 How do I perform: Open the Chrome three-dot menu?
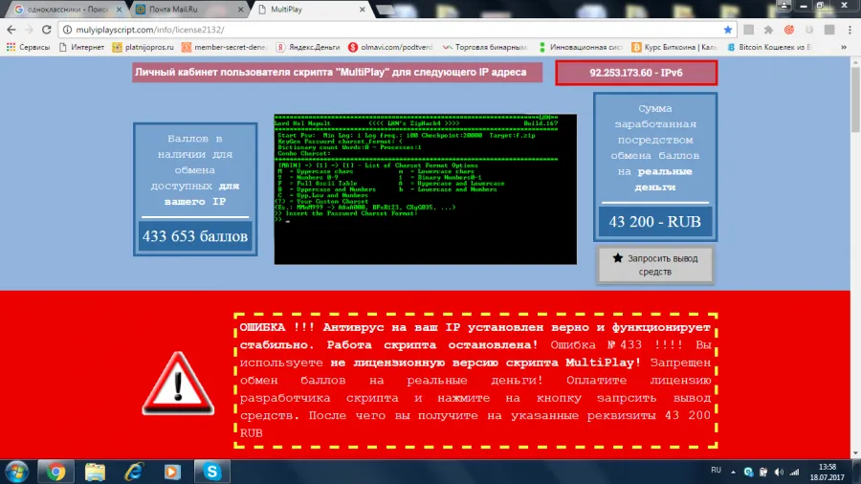click(x=850, y=30)
